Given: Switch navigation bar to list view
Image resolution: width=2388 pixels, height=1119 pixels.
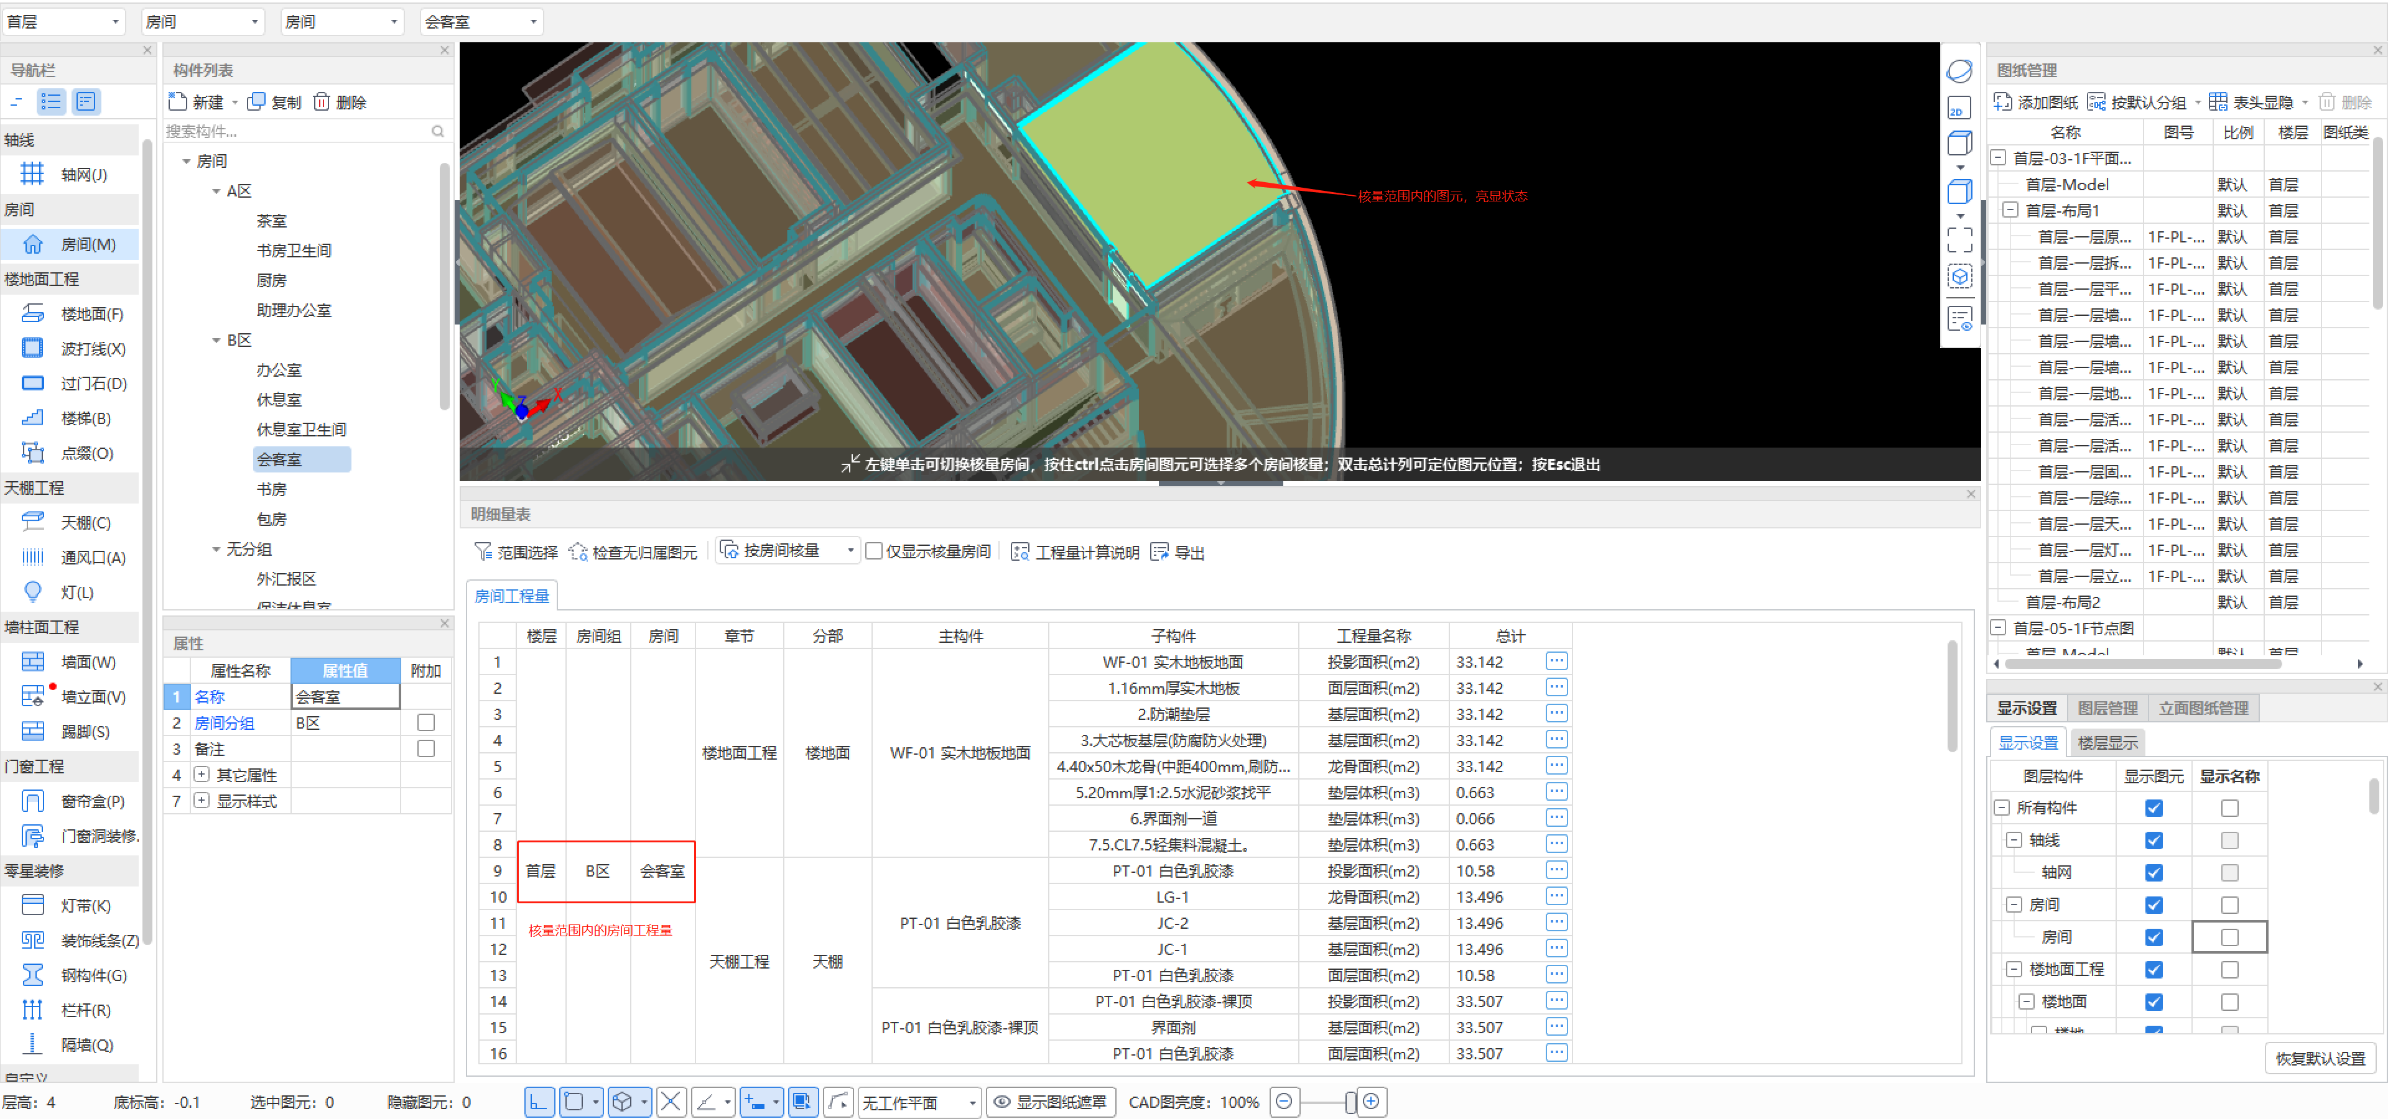Looking at the screenshot, I should (51, 102).
